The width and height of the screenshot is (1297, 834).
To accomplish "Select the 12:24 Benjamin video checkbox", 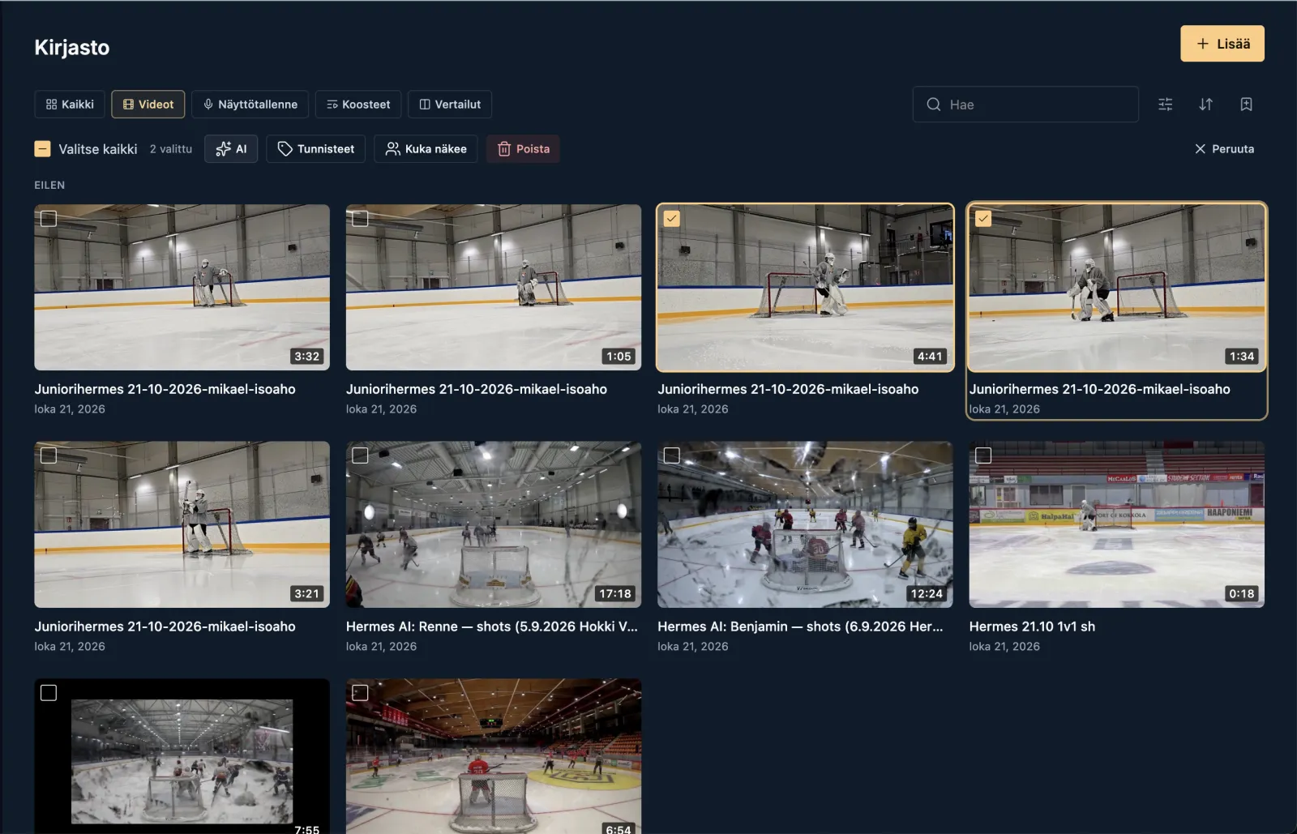I will coord(672,455).
